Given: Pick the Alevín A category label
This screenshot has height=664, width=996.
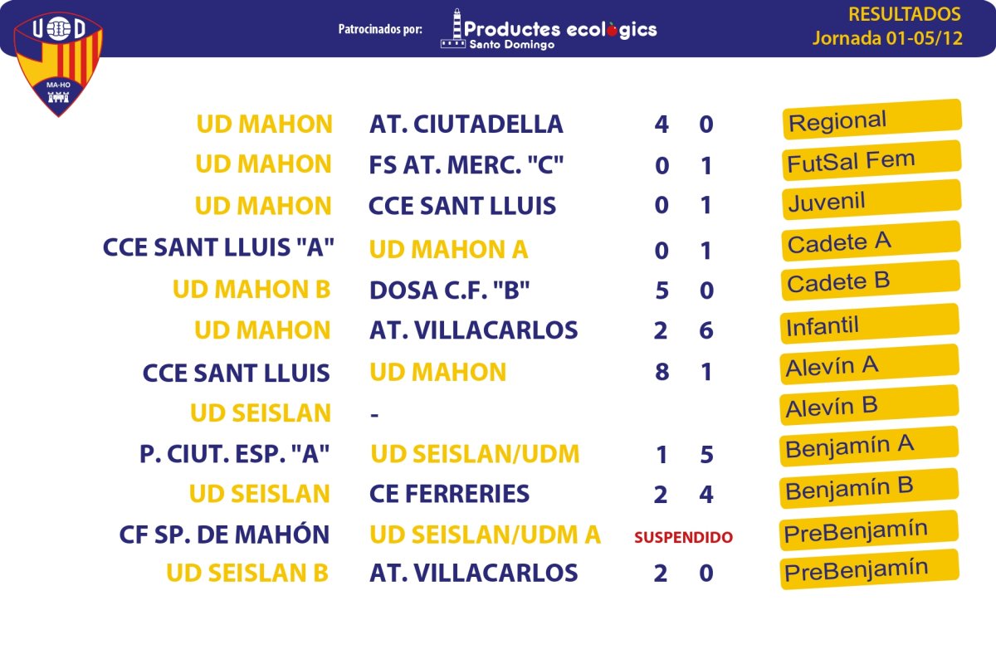Looking at the screenshot, I should coord(870,364).
